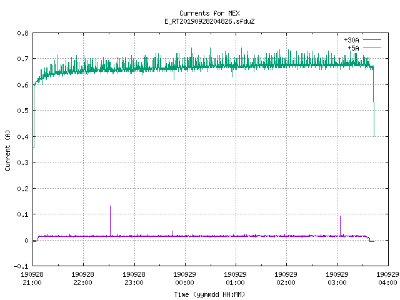Click the purple +30A legend line sample

(x=372, y=40)
